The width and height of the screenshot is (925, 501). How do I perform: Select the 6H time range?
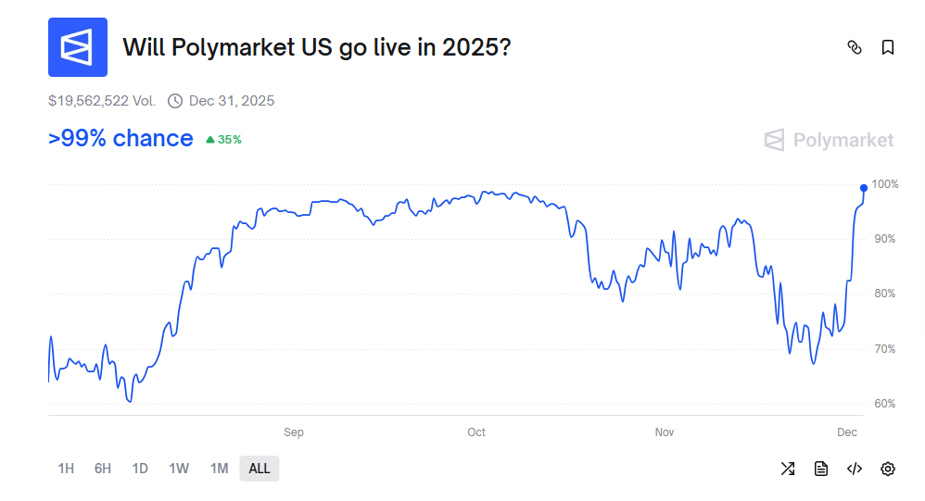point(103,469)
